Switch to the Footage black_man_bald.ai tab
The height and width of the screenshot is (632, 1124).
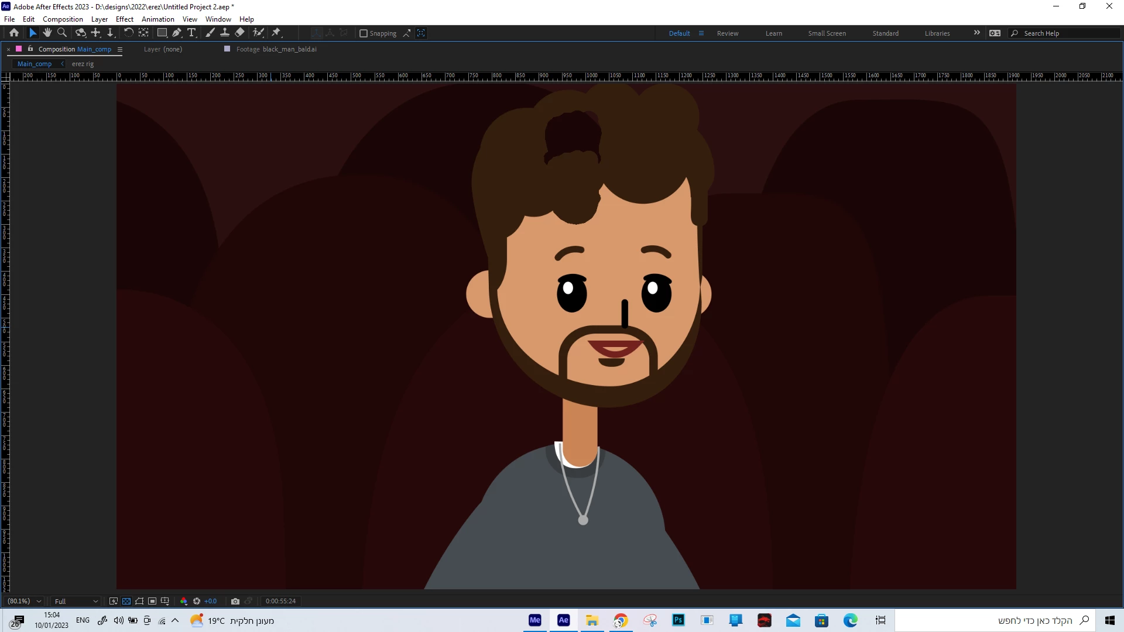[276, 49]
